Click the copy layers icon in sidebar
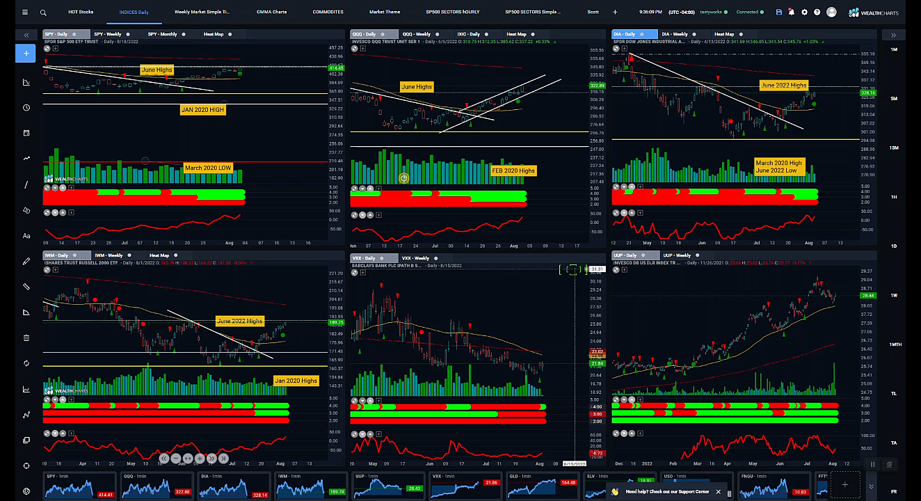921x501 pixels. coord(26,440)
